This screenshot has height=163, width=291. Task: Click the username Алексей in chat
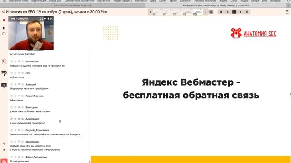click(x=30, y=85)
